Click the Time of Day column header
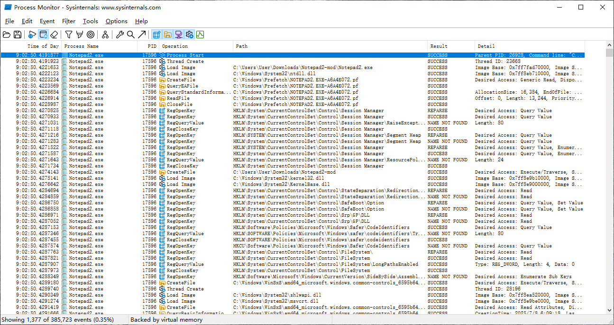 pos(31,46)
